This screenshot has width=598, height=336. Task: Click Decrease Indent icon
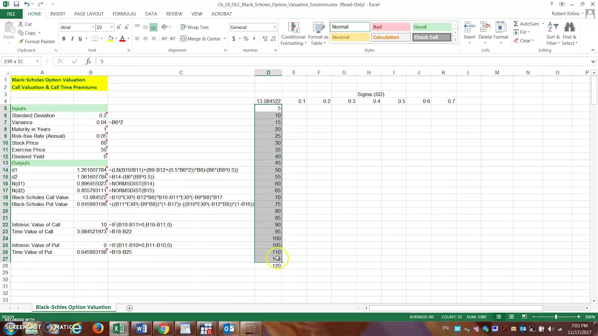click(164, 39)
